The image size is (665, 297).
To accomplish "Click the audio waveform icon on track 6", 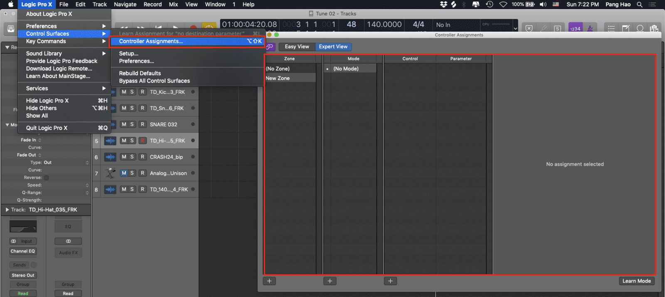I will (x=110, y=157).
